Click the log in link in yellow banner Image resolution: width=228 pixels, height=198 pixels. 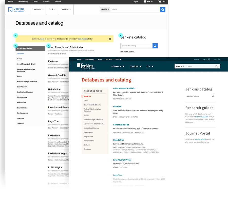click(42, 39)
